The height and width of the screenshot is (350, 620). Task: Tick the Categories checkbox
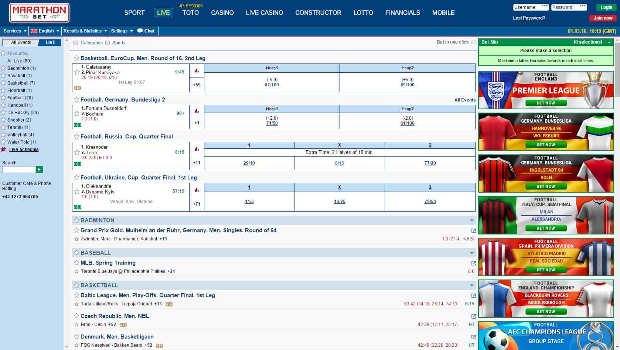coord(76,43)
